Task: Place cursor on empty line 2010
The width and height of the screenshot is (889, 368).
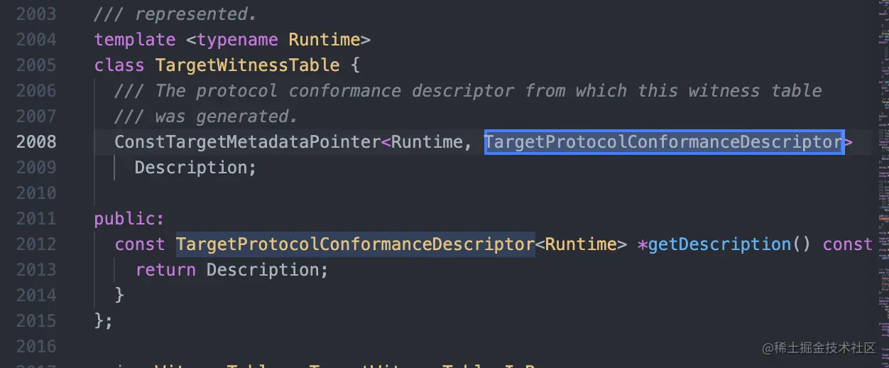Action: (x=284, y=193)
